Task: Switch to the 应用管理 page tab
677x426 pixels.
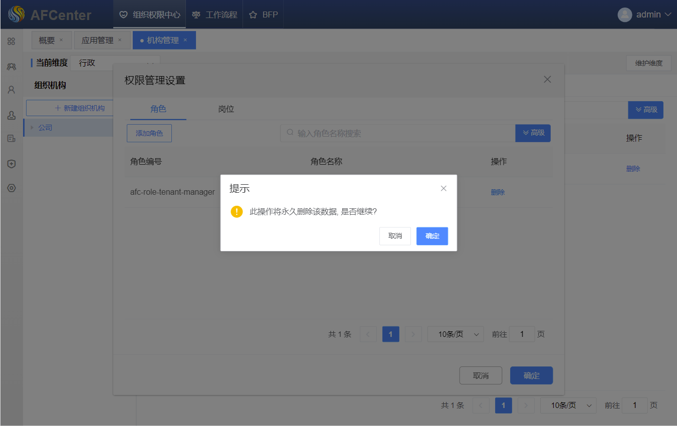Action: pos(97,40)
